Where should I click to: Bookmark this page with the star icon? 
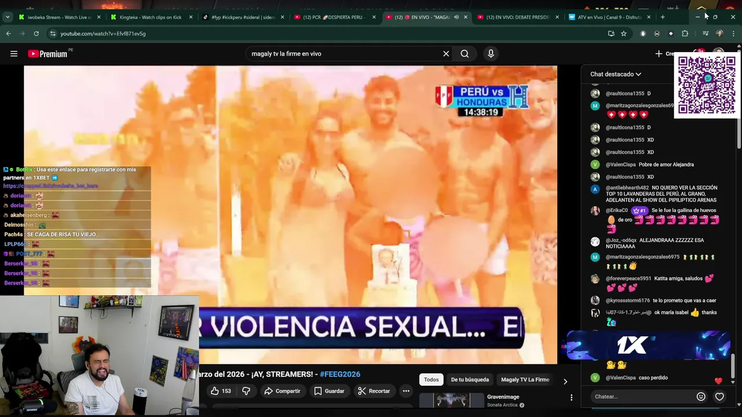pyautogui.click(x=624, y=34)
